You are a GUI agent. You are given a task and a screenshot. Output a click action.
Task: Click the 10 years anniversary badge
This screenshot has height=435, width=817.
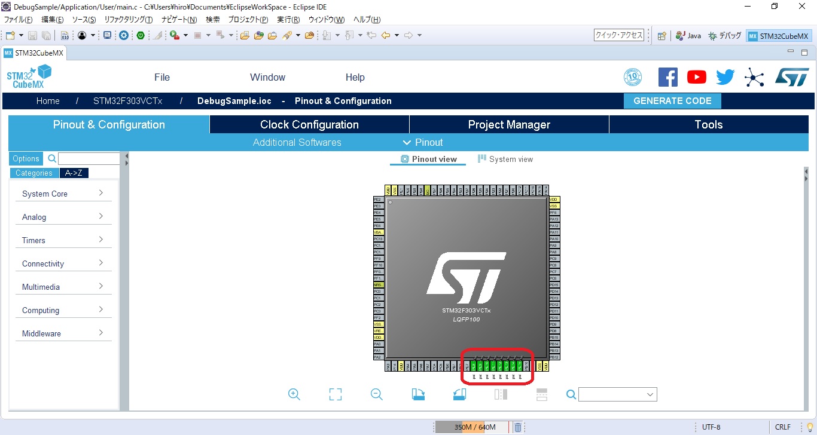click(x=633, y=77)
